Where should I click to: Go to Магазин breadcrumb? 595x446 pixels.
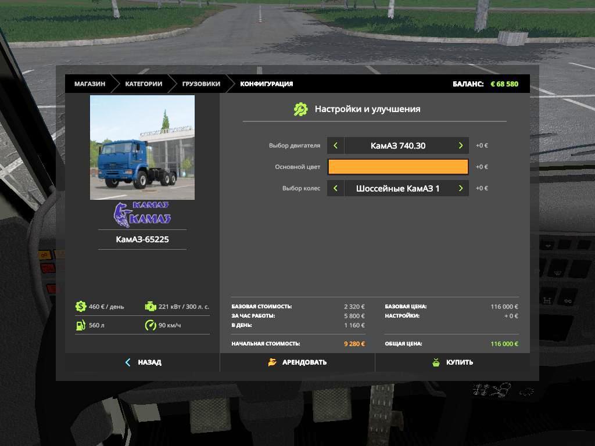(x=89, y=84)
